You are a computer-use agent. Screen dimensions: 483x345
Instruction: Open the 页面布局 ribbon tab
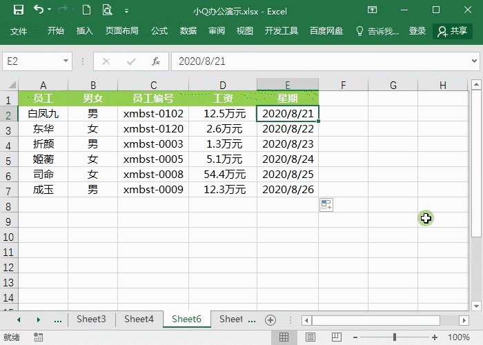[122, 31]
